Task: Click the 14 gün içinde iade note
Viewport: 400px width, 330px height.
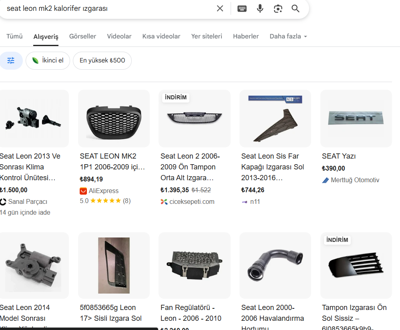Action: click(25, 213)
